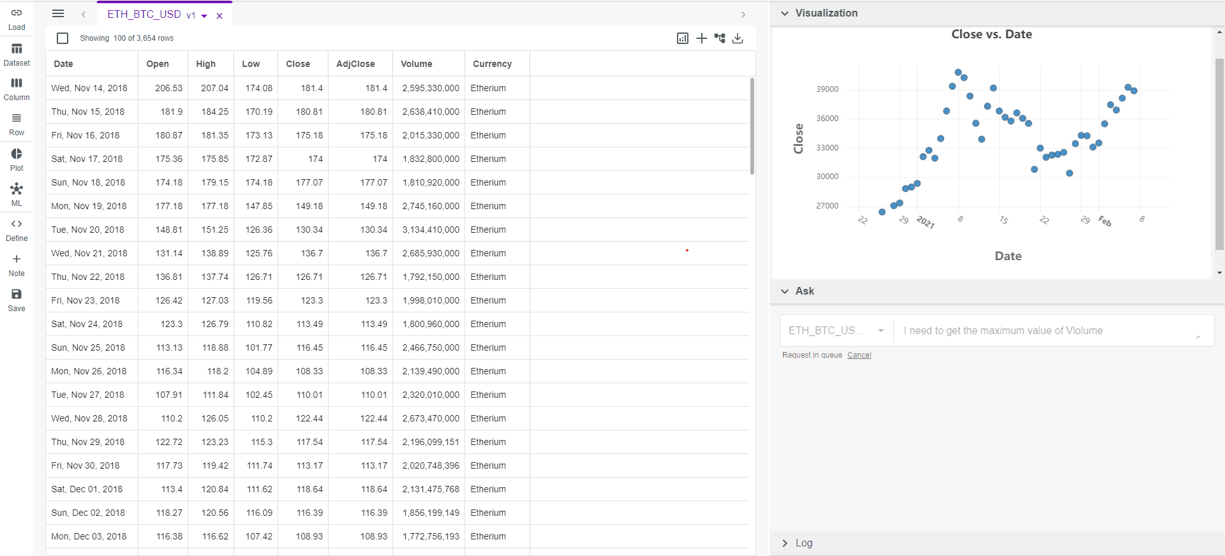Open the chart summary icon above table
This screenshot has height=556, width=1225.
tap(683, 38)
